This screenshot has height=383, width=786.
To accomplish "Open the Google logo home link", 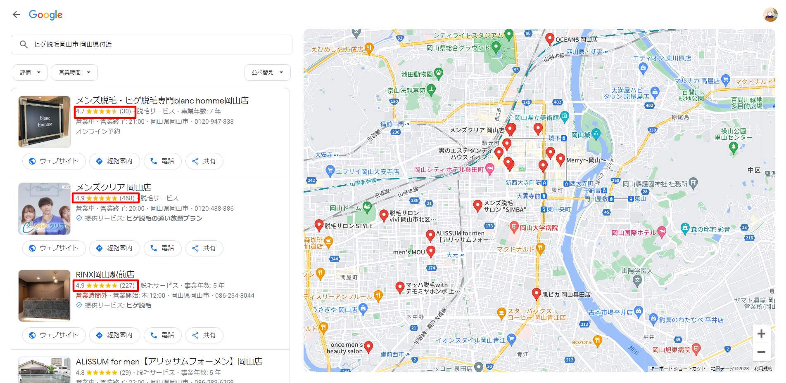I will [45, 15].
